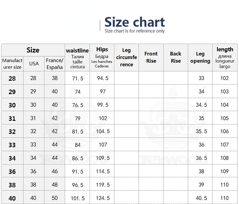Click France/España value 46
239x204 pixels.
coord(54,171)
